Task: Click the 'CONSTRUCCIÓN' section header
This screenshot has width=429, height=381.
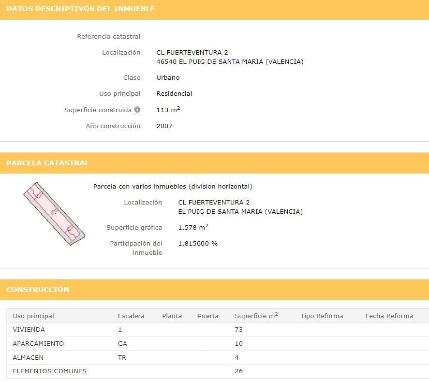Action: 37,290
